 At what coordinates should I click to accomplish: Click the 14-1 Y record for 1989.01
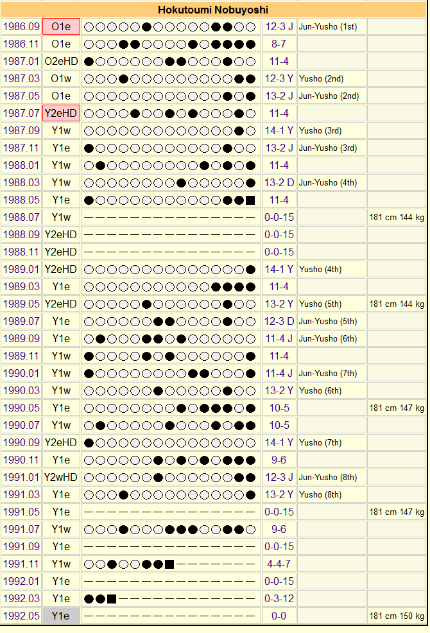pos(279,270)
